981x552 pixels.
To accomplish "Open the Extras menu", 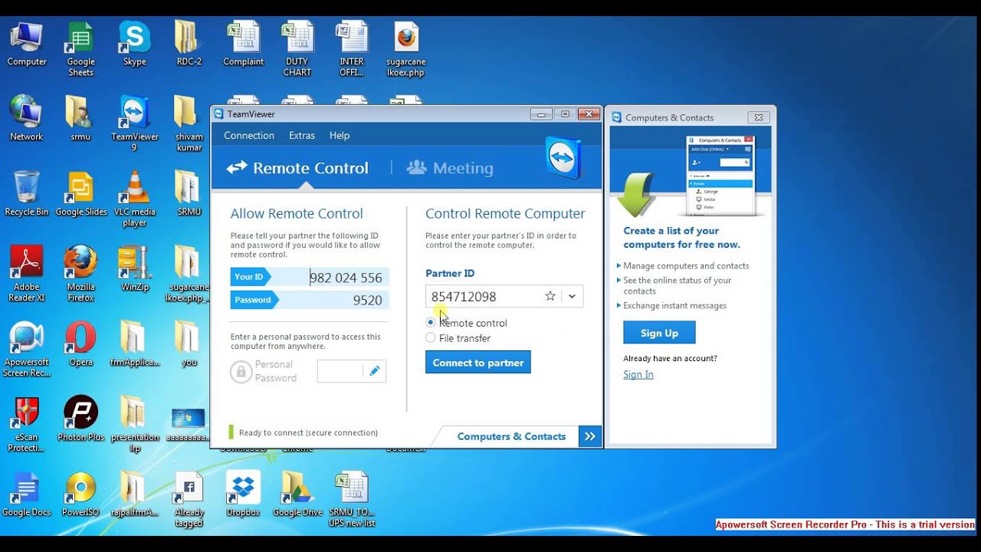I will click(302, 136).
